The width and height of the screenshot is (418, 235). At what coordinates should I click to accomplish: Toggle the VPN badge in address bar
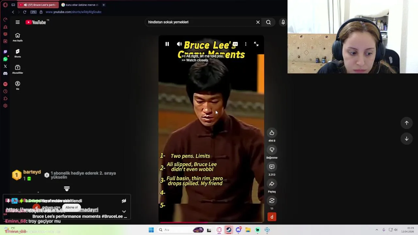[x=33, y=12]
